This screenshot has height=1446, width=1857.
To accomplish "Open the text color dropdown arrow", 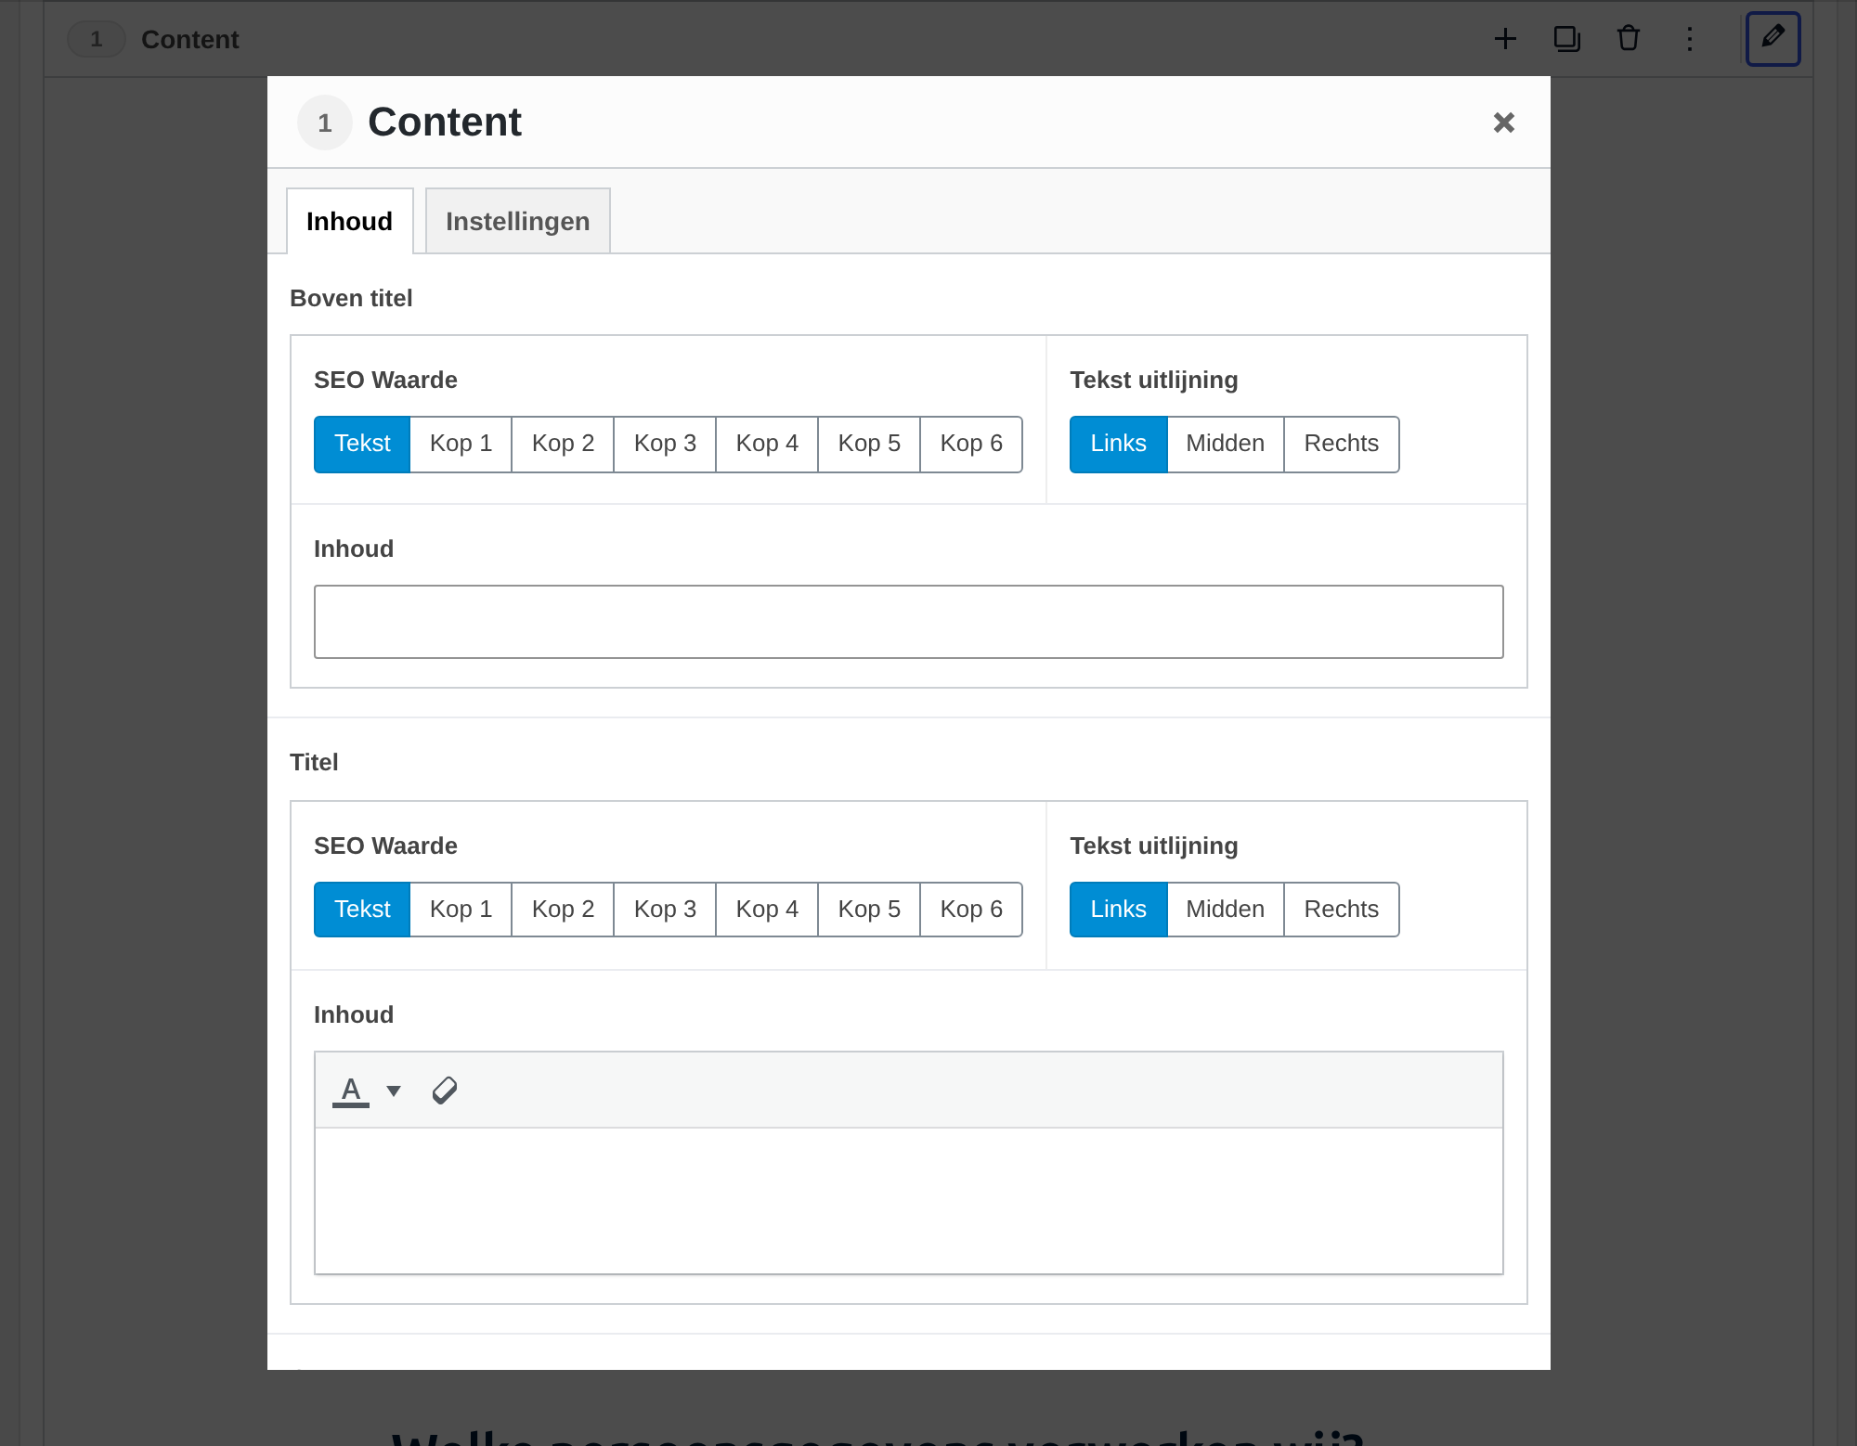I will coord(394,1091).
